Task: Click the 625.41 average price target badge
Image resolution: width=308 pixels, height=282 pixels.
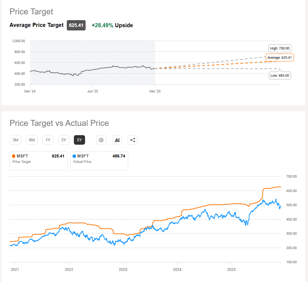Action: (76, 25)
